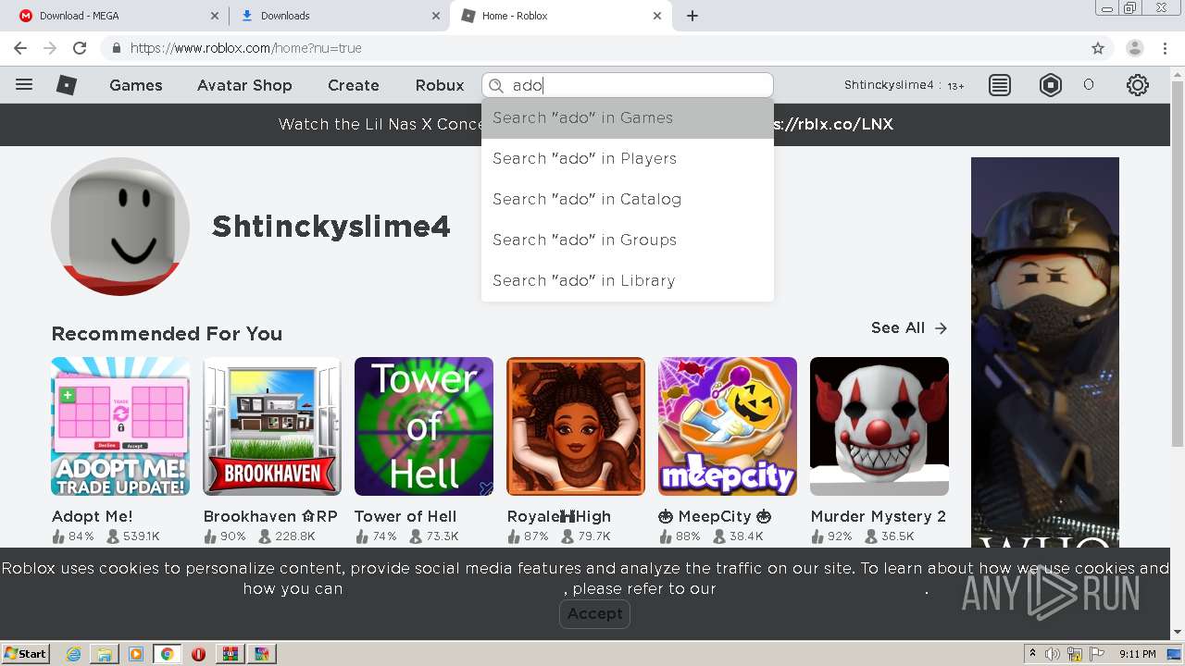Image resolution: width=1185 pixels, height=666 pixels.
Task: Click the side banner advertisement
Action: (x=1045, y=351)
